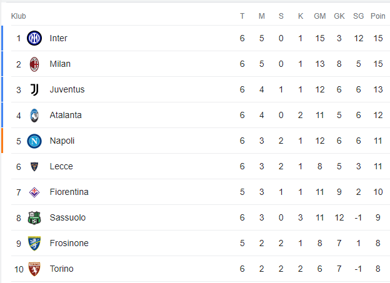390x283 pixels.
Task: Click the Sassuolo crest icon
Action: coord(34,218)
